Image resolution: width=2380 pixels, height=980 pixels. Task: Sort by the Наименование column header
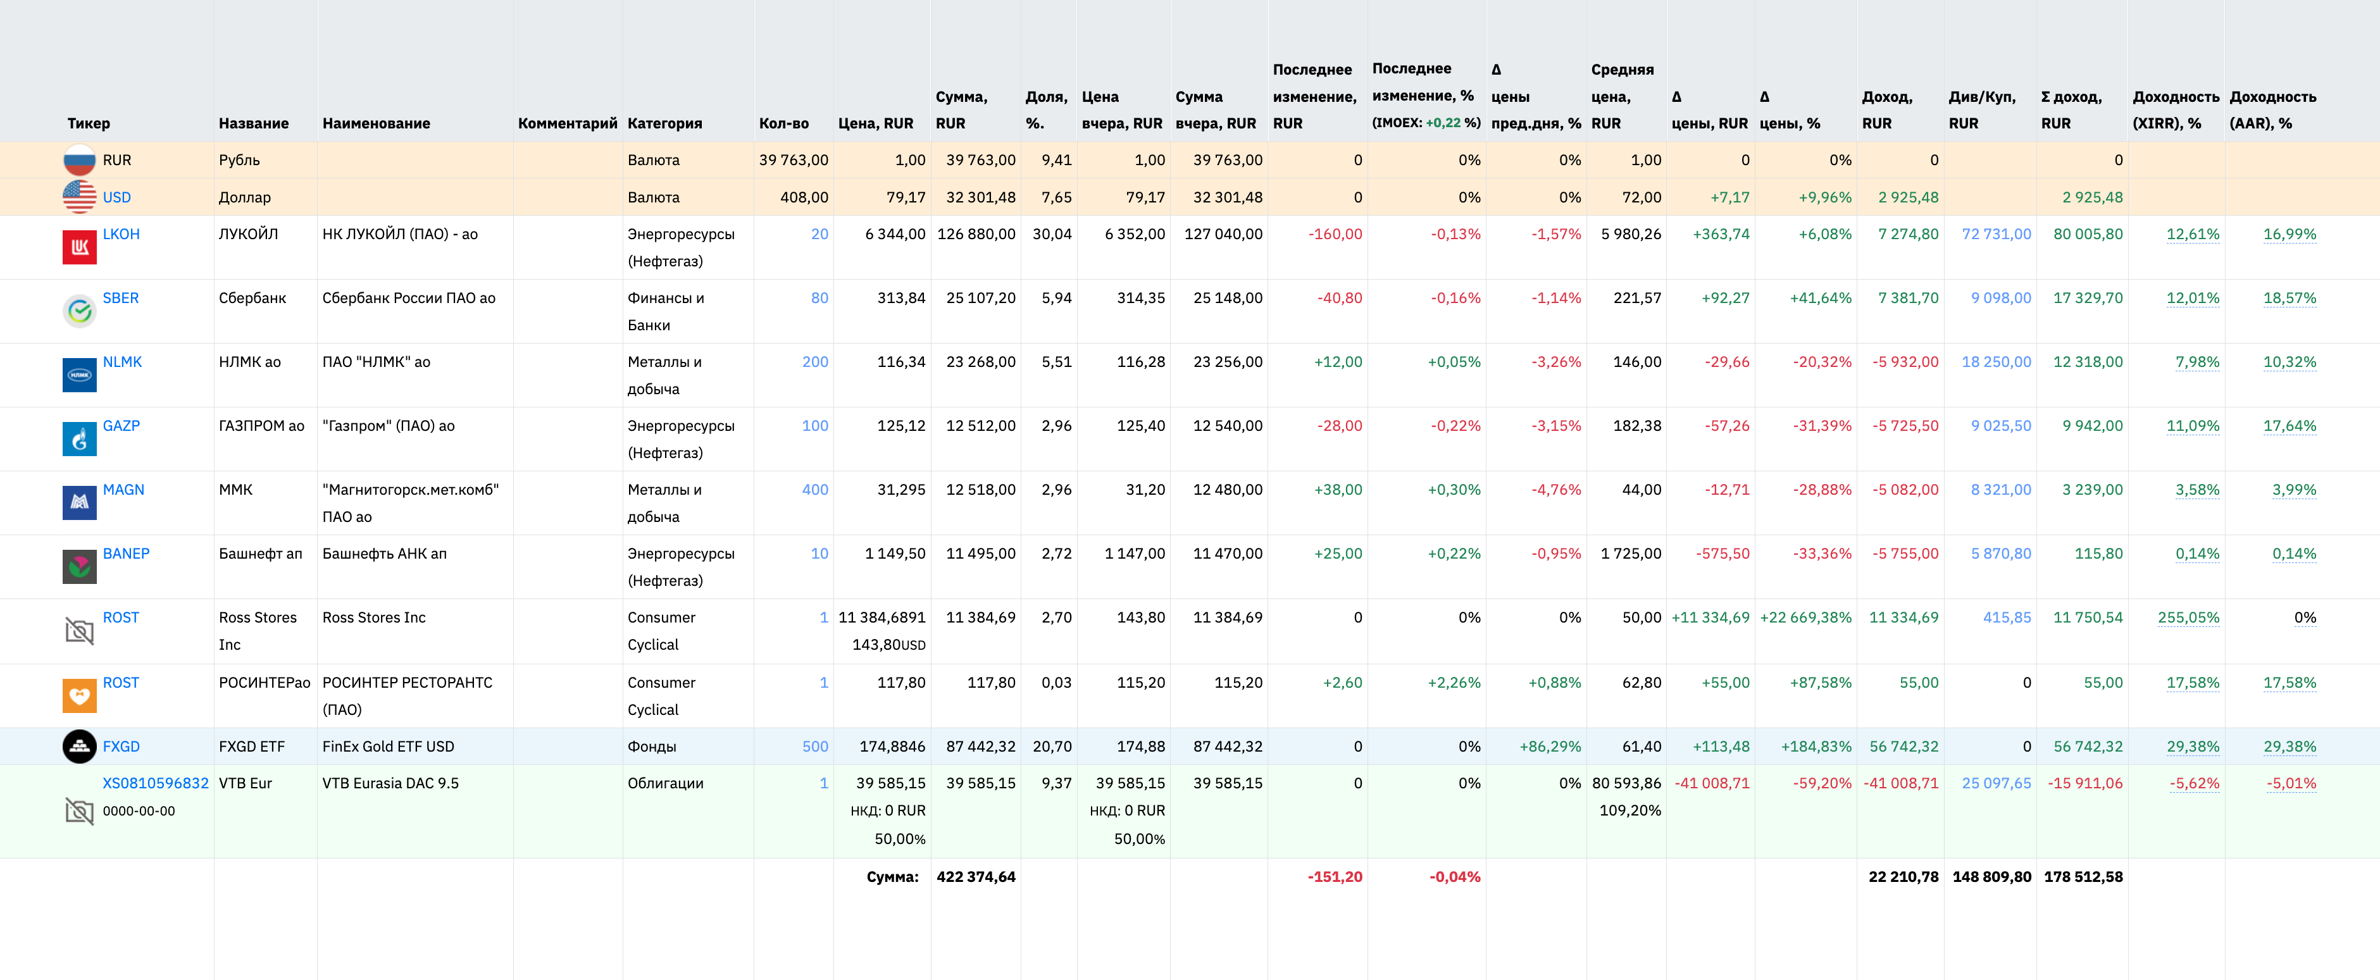click(x=376, y=124)
